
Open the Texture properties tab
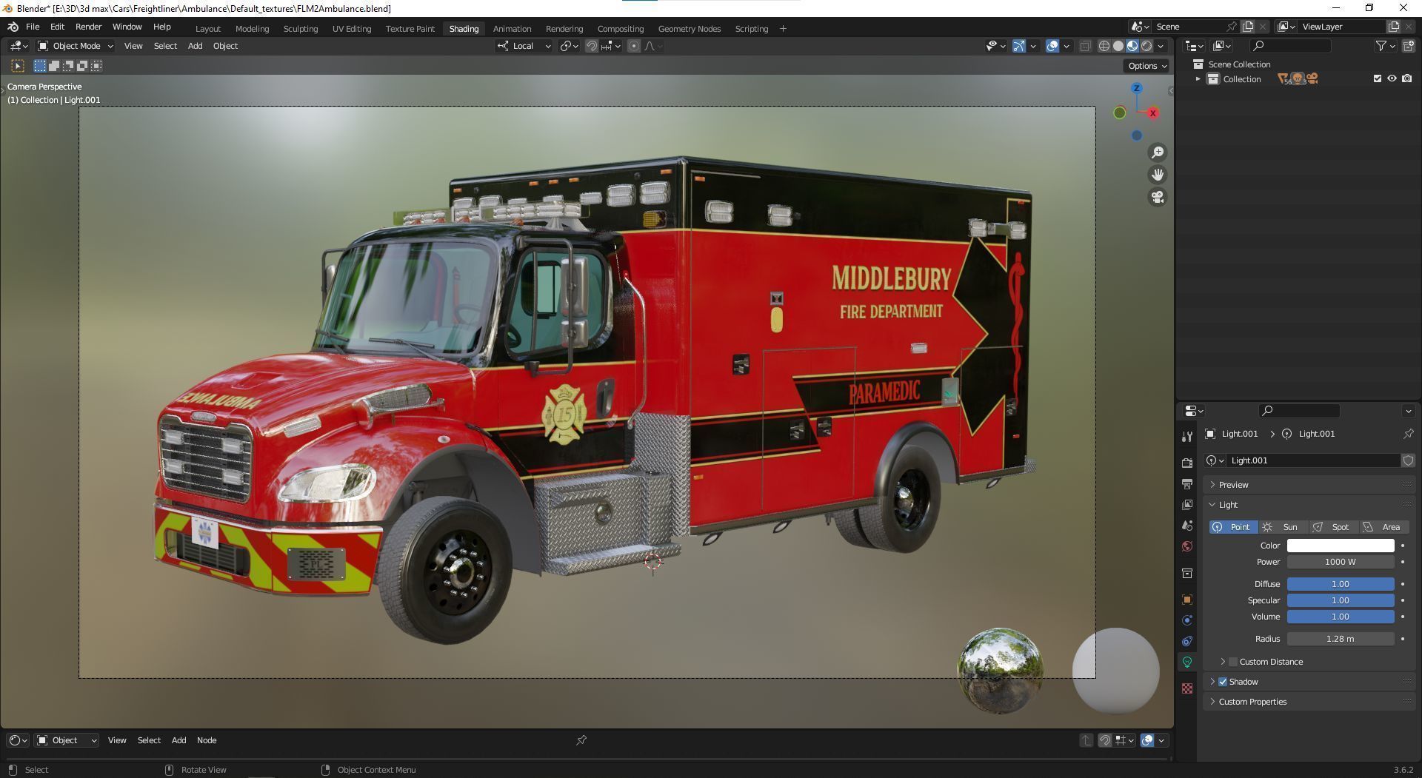pos(1187,688)
